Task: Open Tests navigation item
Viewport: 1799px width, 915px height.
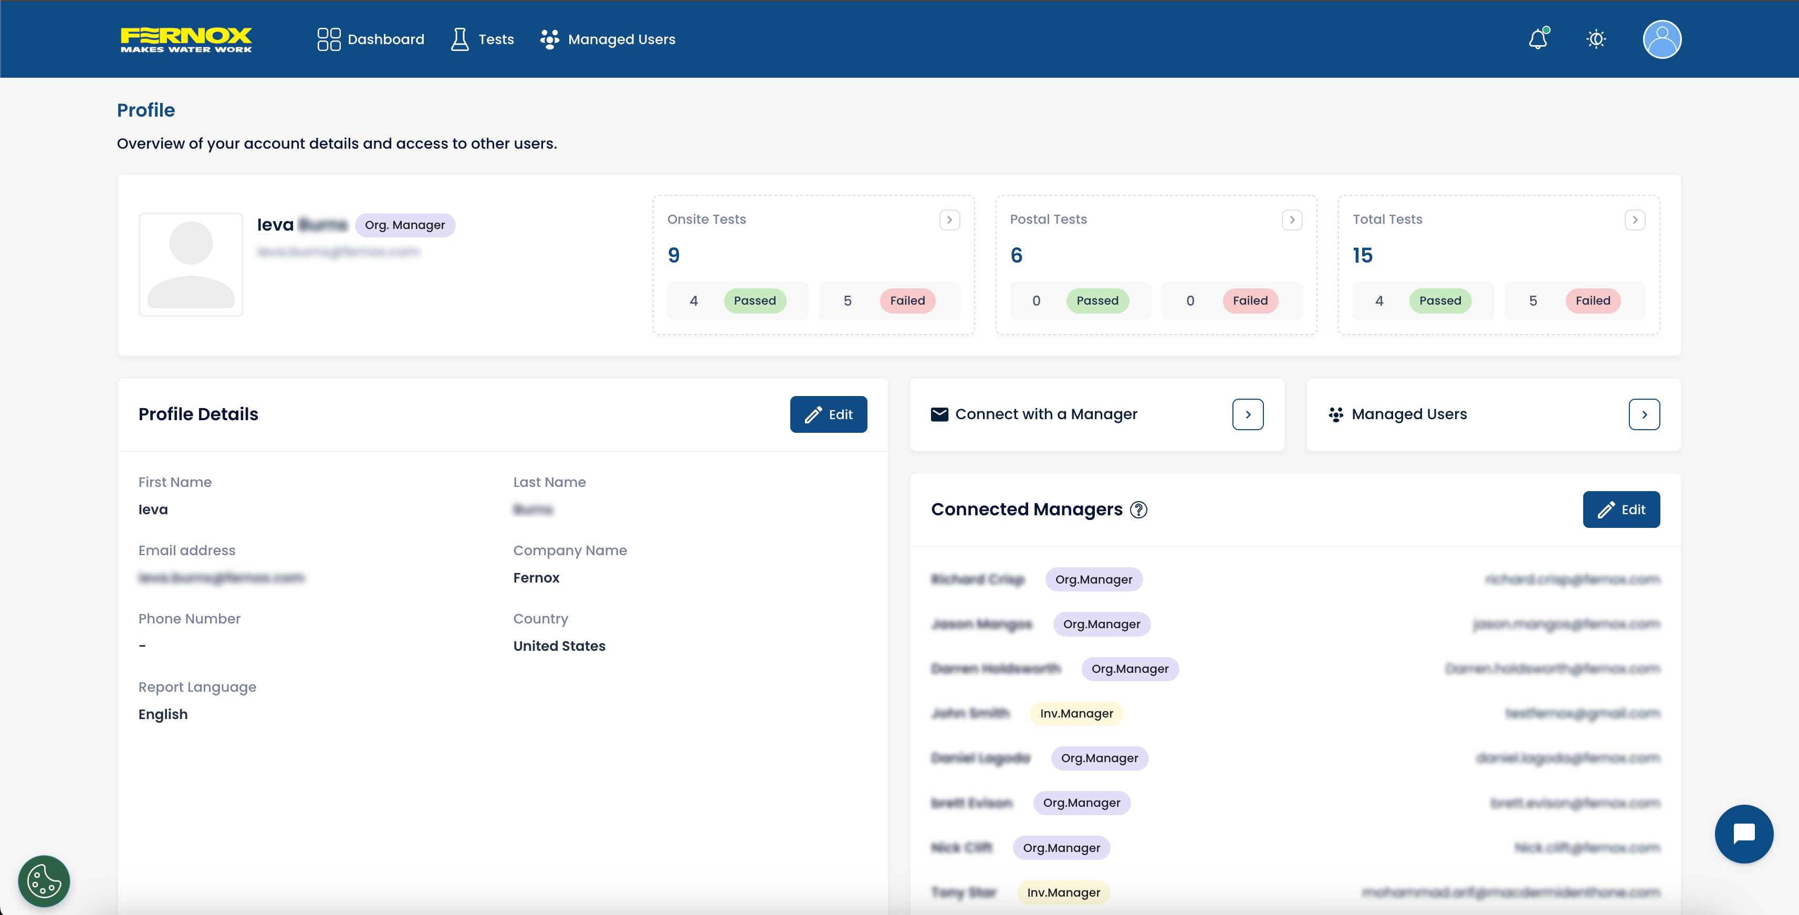Action: (483, 39)
